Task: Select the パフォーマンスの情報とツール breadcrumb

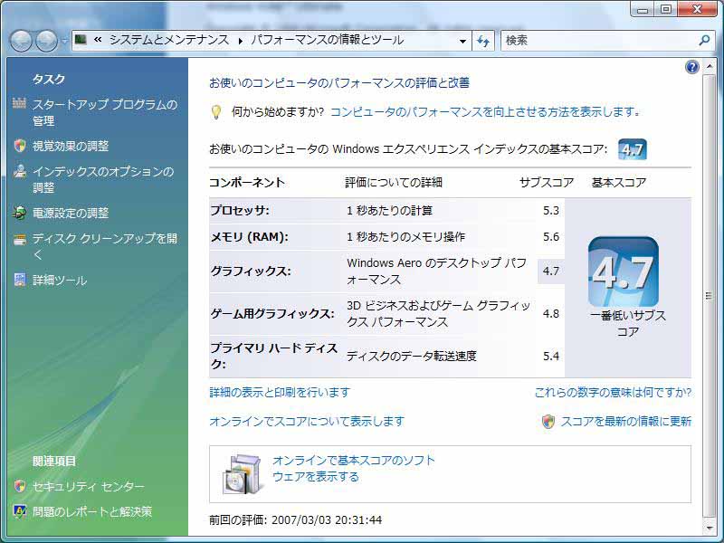Action: (328, 40)
